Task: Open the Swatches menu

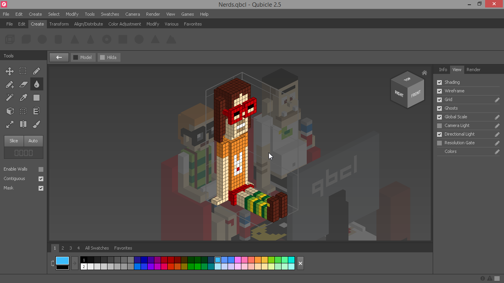Action: pos(110,14)
